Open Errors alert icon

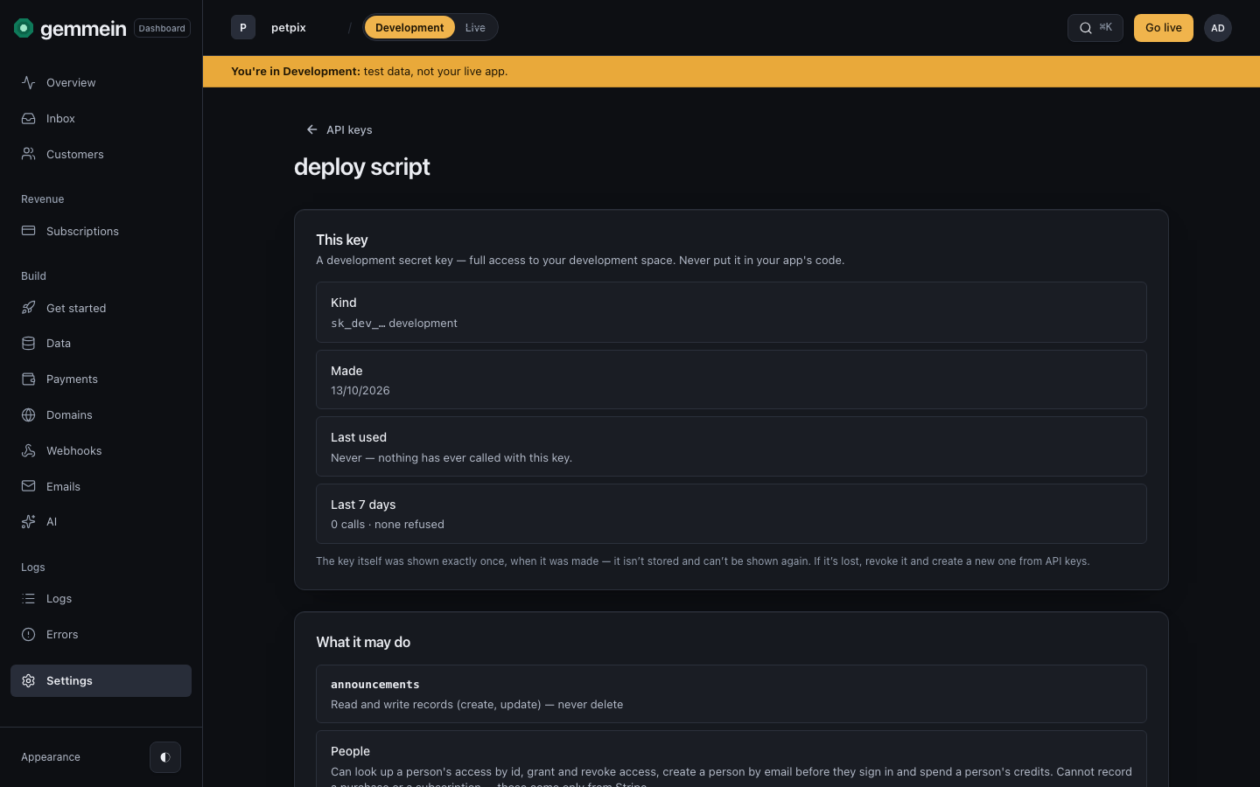(x=29, y=635)
